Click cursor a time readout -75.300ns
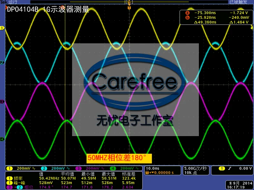 pyautogui.click(x=205, y=13)
